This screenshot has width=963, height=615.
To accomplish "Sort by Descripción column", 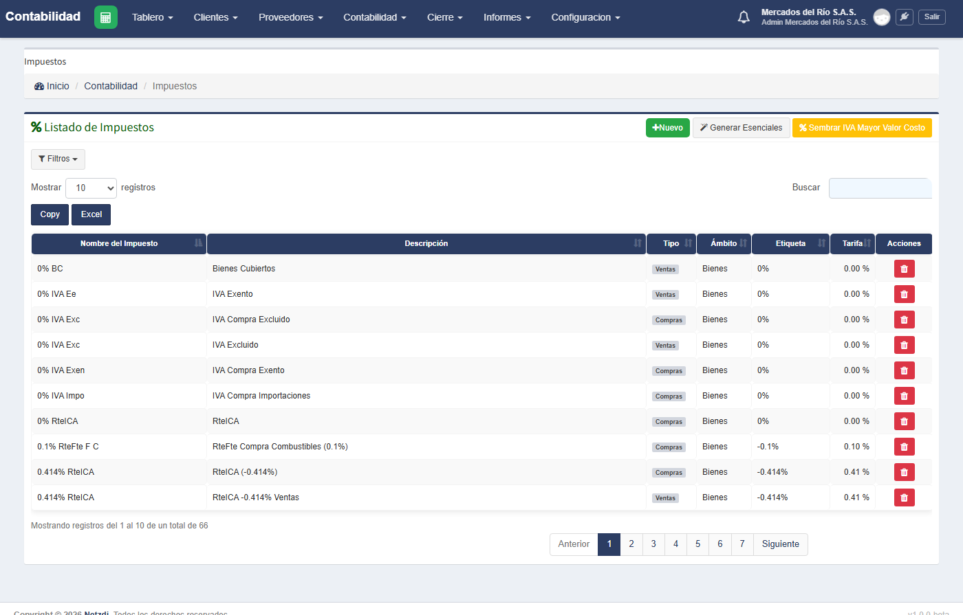I will (426, 244).
